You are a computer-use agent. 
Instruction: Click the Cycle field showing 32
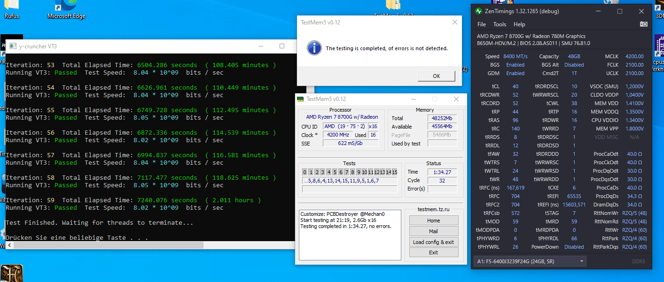point(442,181)
